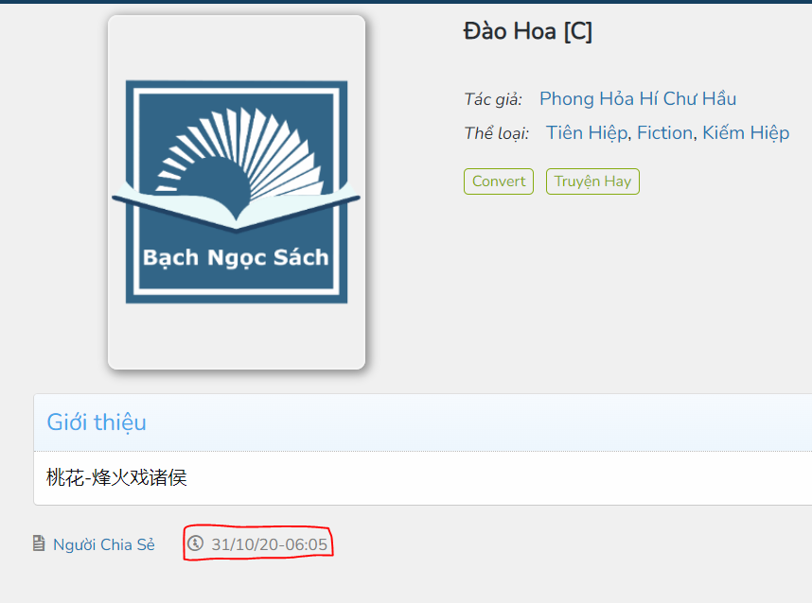Open the Người Chia Sẻ link
This screenshot has height=603, width=812.
coord(104,544)
